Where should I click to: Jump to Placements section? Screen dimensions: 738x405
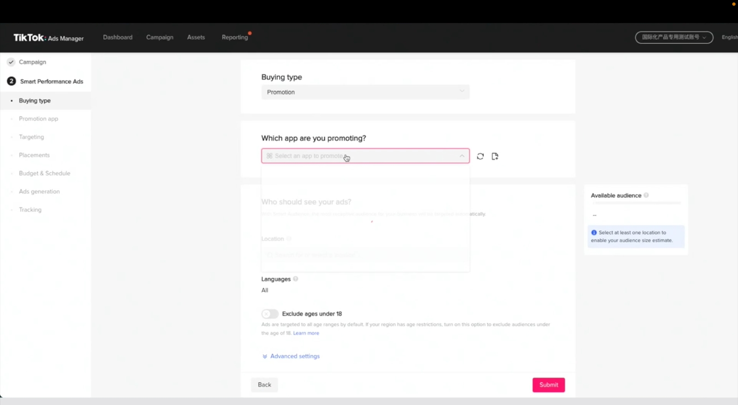tap(34, 155)
